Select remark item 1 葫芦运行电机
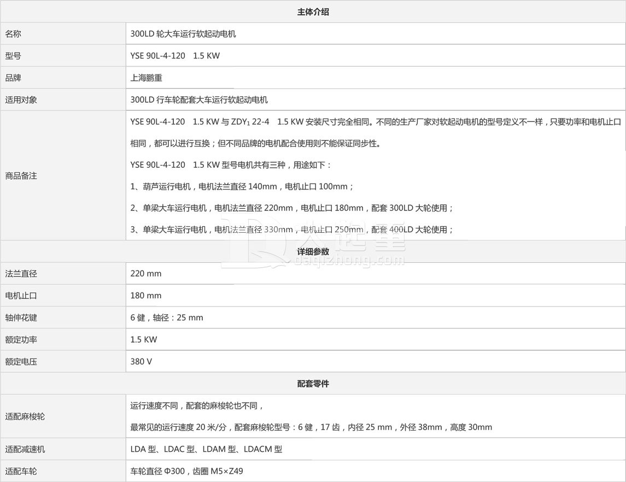Image resolution: width=626 pixels, height=482 pixels. pos(242,186)
